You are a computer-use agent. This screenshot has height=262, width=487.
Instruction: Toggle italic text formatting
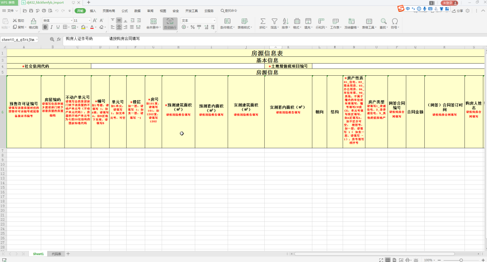click(x=51, y=27)
